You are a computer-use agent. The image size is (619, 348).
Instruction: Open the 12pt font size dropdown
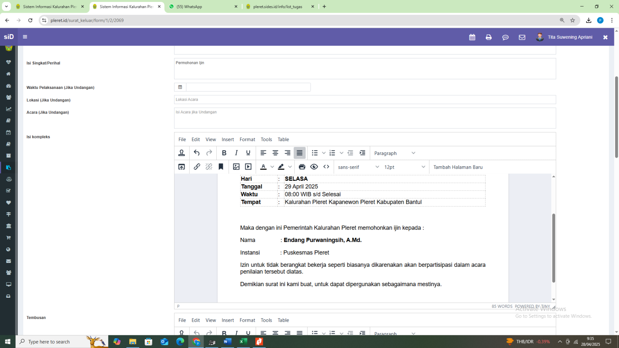pyautogui.click(x=405, y=167)
